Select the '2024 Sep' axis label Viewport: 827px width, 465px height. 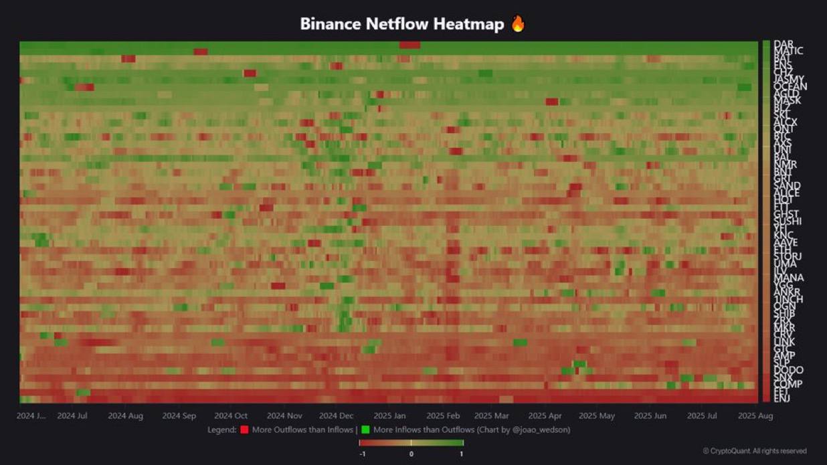point(179,415)
